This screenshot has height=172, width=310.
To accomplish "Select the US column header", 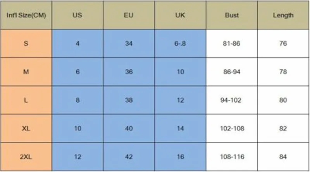I will [x=77, y=15].
